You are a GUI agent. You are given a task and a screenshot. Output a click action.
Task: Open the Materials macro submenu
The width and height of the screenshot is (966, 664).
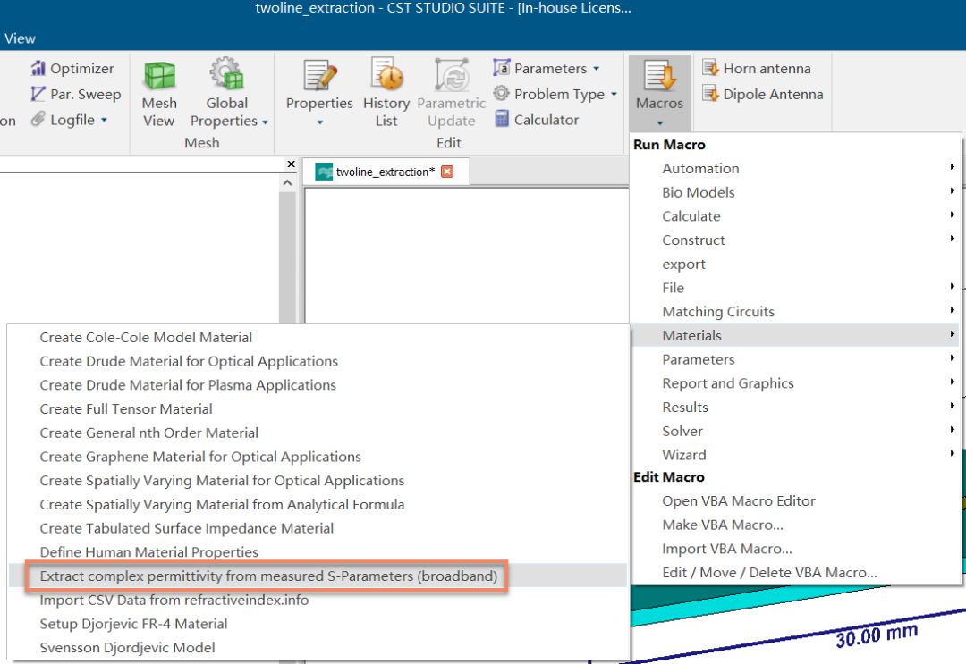795,335
